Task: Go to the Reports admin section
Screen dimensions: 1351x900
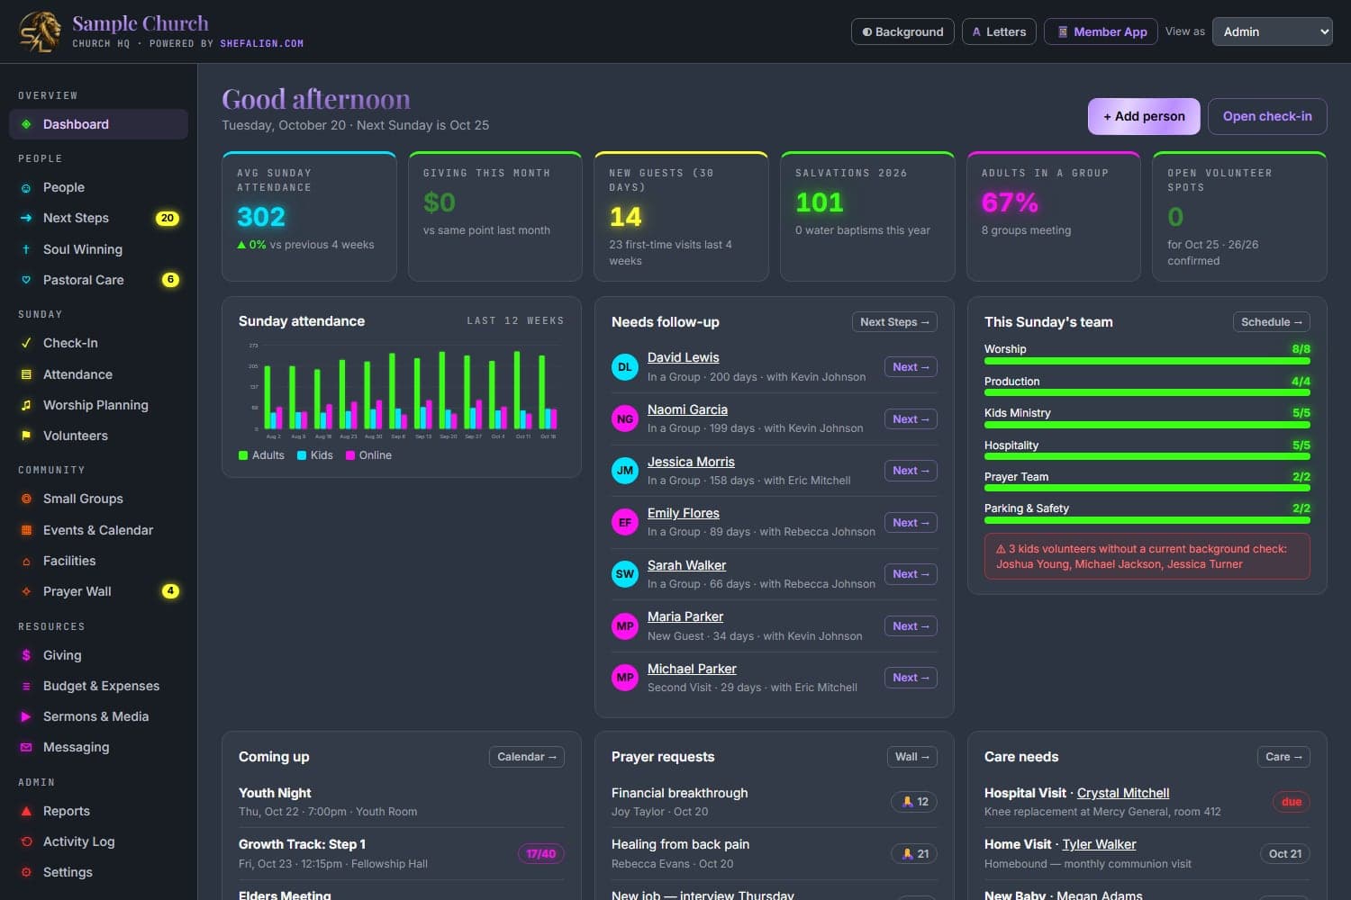Action: point(98,811)
